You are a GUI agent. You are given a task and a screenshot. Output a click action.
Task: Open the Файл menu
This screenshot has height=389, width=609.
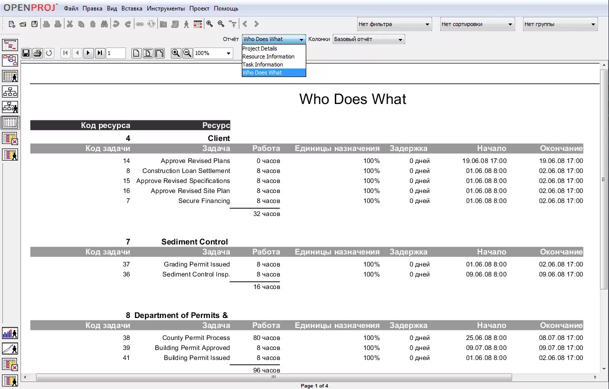(71, 8)
